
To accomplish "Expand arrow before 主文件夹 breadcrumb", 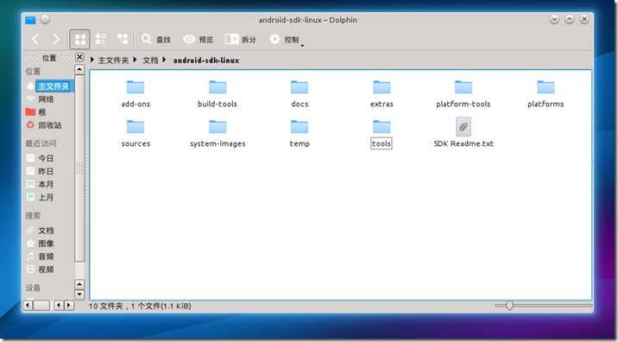I will click(x=92, y=60).
